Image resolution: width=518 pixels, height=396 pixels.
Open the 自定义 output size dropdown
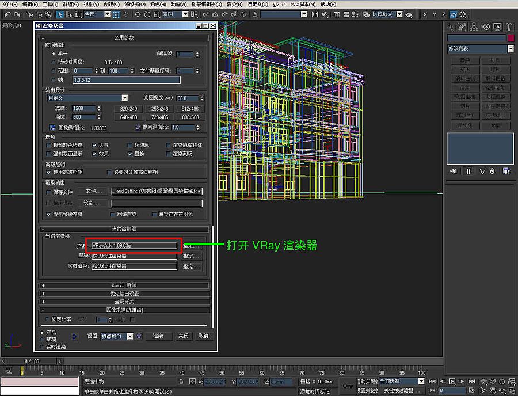pyautogui.click(x=124, y=98)
